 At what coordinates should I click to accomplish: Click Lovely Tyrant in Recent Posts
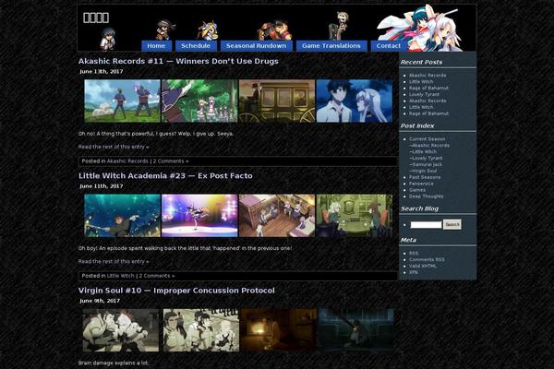[x=424, y=95]
